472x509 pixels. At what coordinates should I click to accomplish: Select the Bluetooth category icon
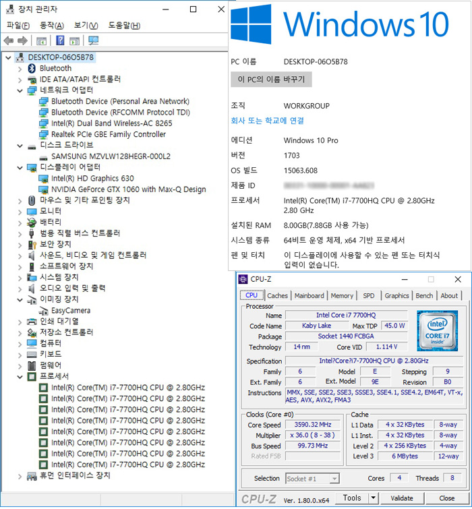[32, 68]
